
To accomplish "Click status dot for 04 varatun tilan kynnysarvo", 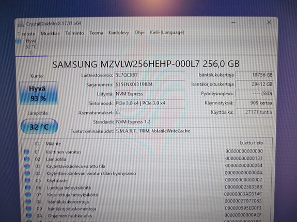I will click(27, 173).
